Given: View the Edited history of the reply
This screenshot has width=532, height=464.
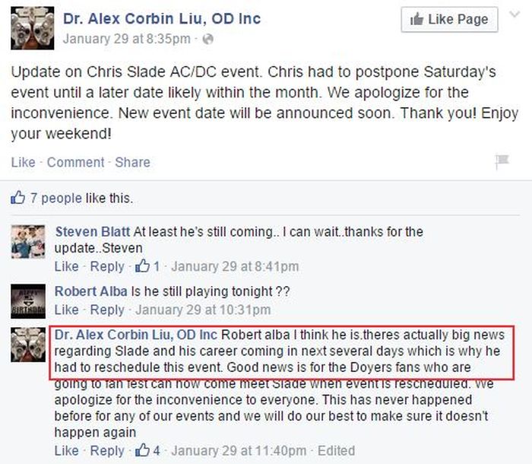Looking at the screenshot, I should pyautogui.click(x=336, y=450).
